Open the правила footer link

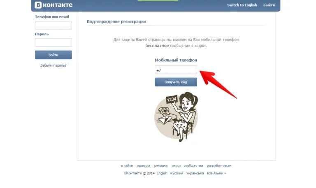point(143,166)
